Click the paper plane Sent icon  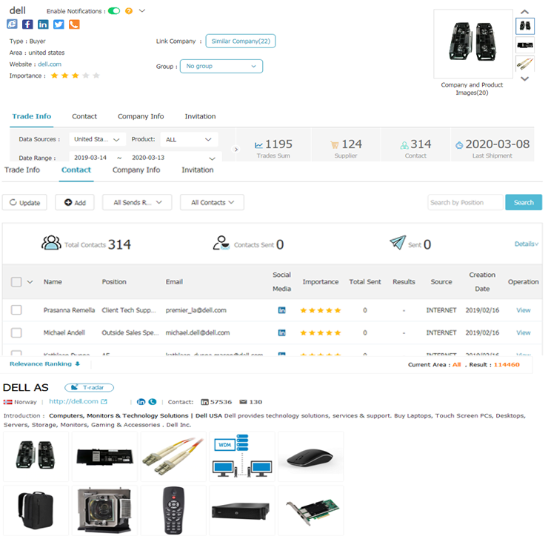[x=398, y=242]
